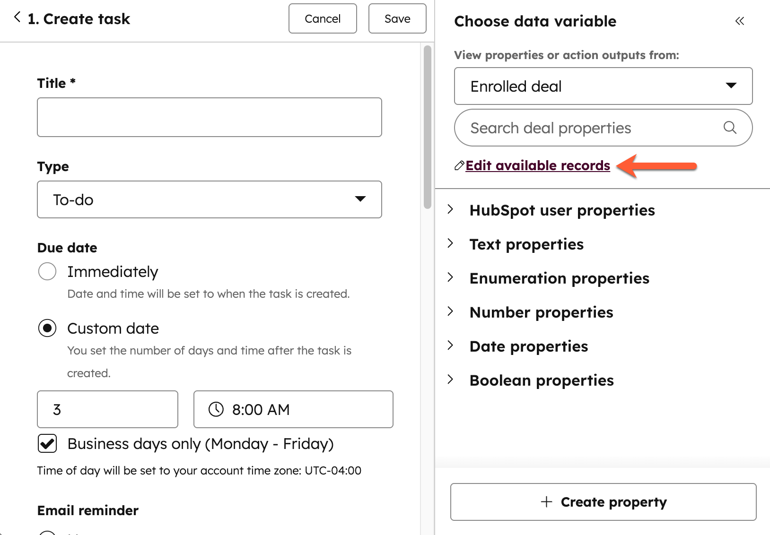Select the Immediately due date option
The width and height of the screenshot is (770, 535).
click(x=47, y=272)
